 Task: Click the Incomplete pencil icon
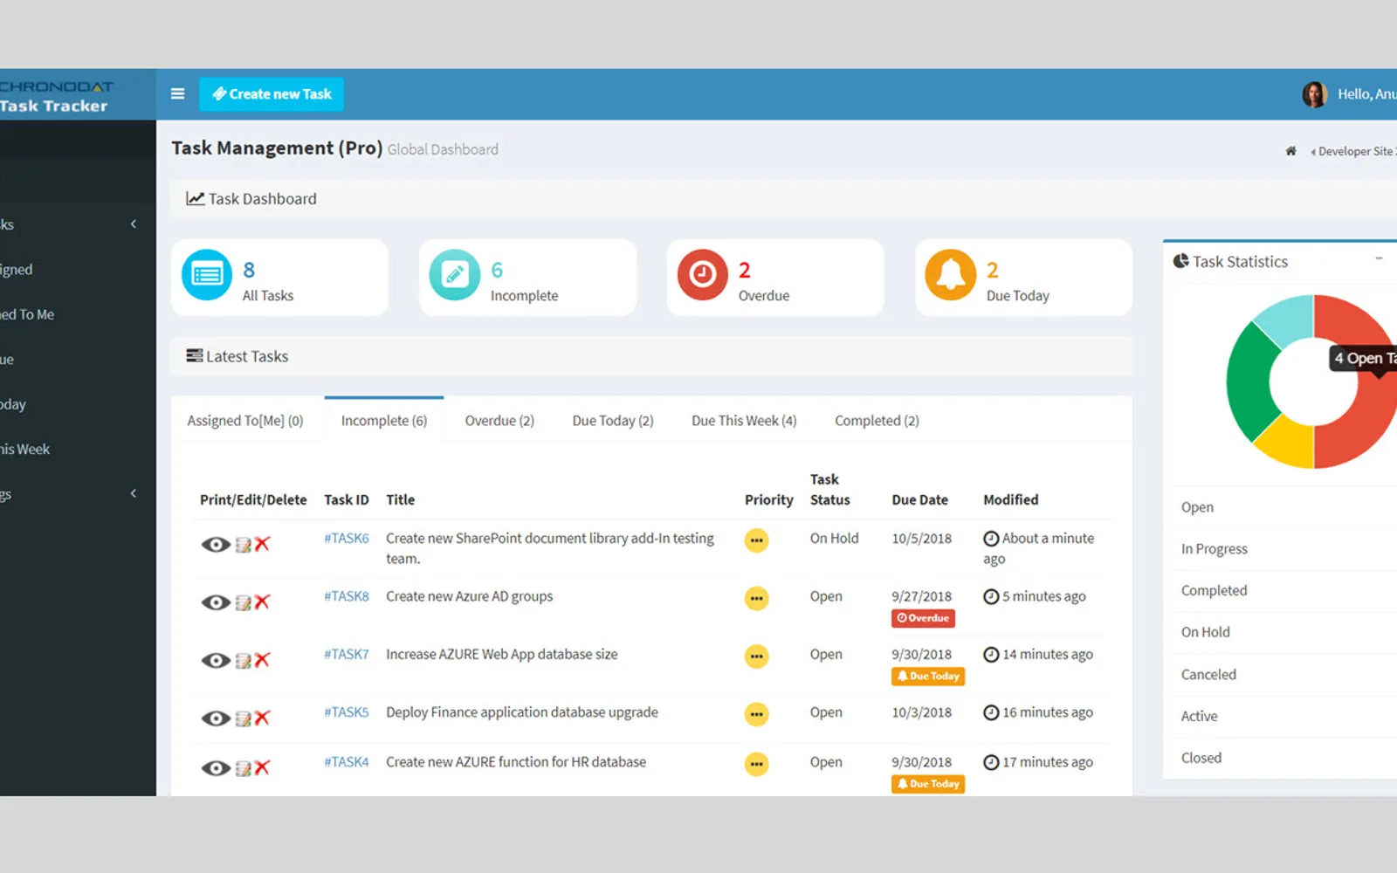[x=455, y=275]
